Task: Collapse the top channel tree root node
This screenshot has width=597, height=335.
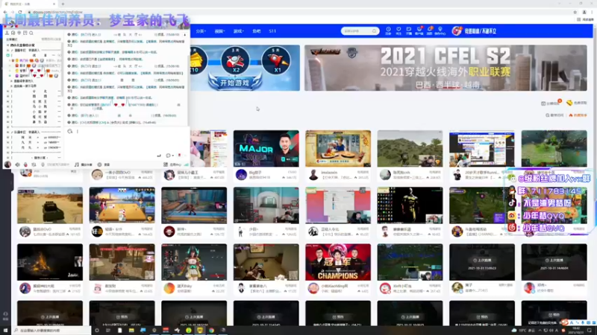Action: [x=7, y=45]
